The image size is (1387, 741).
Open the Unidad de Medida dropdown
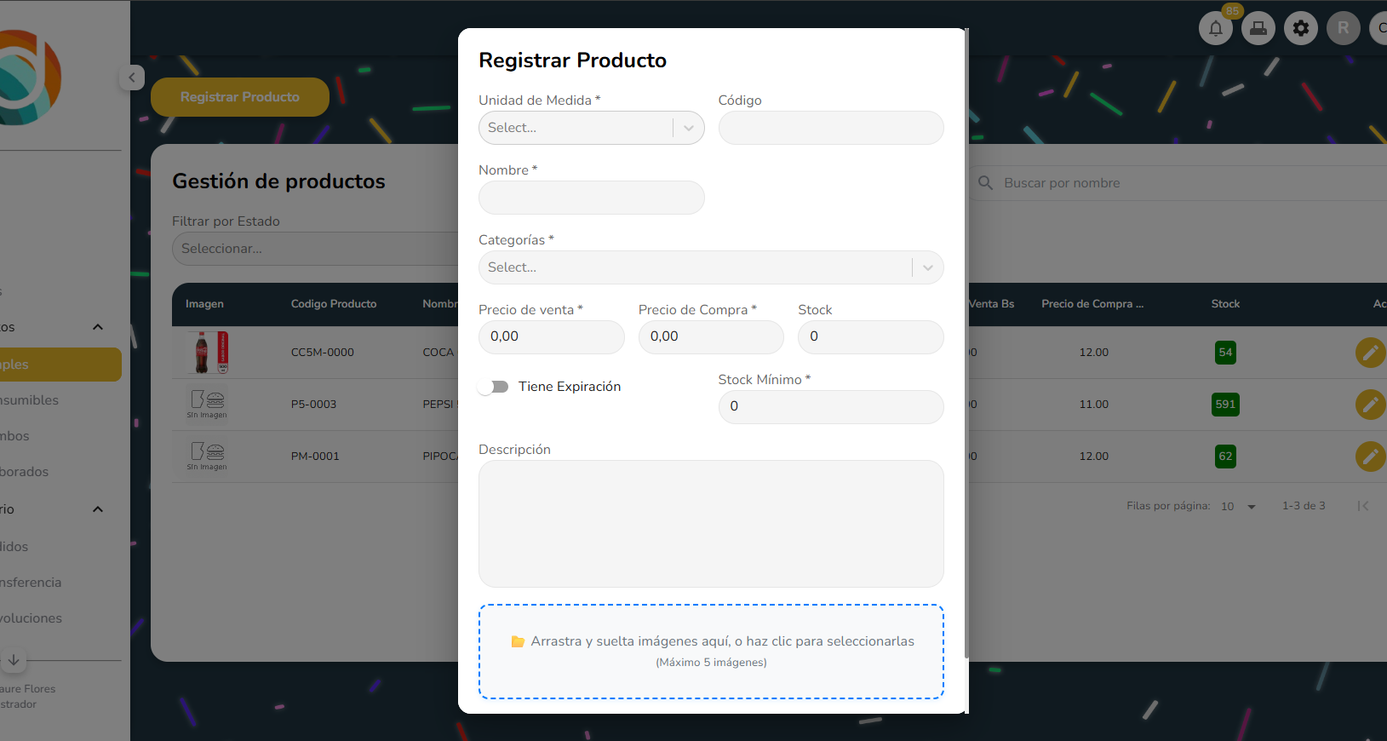591,128
